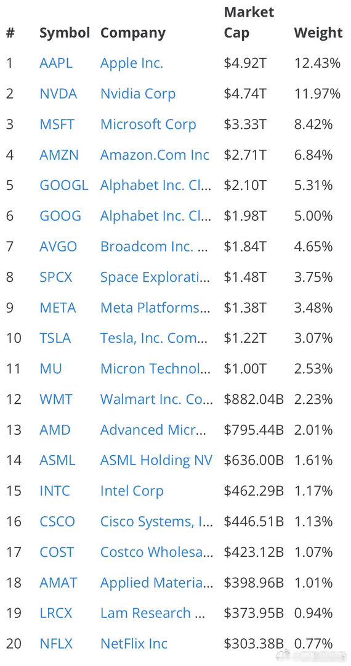
Task: Sort by the Weight column header
Action: point(318,33)
